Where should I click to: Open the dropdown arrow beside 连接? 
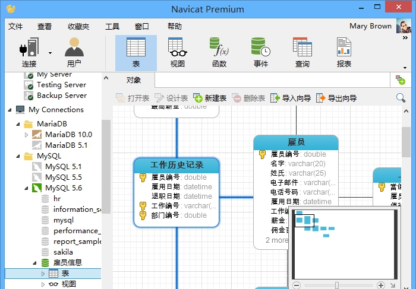pyautogui.click(x=50, y=53)
